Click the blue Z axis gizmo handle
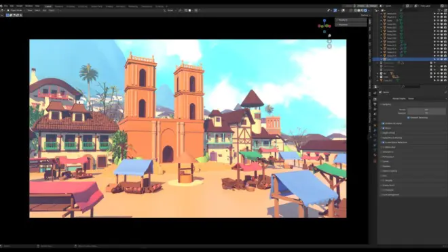The height and width of the screenshot is (252, 448). point(324,20)
